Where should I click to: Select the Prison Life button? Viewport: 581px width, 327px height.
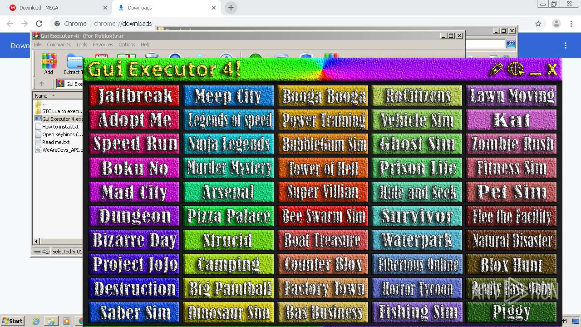(417, 168)
